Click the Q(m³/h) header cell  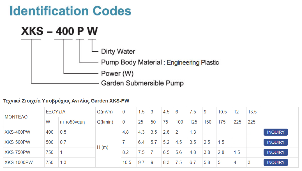108,112
